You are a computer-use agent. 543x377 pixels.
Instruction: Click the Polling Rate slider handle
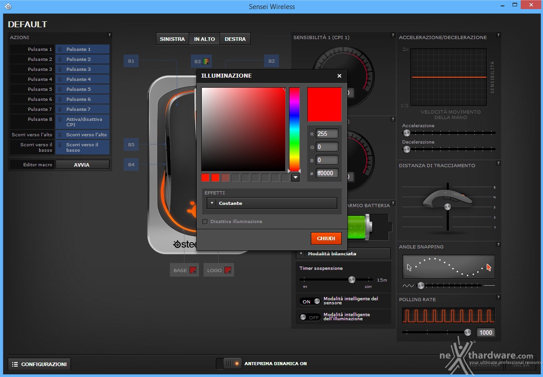pos(468,332)
